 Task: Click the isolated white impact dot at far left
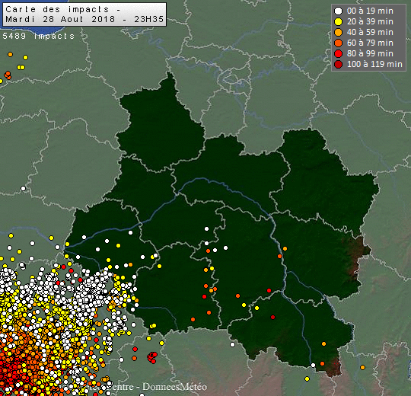pyautogui.click(x=23, y=188)
